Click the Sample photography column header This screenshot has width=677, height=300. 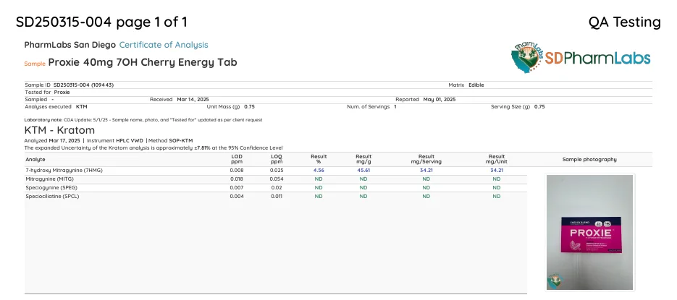tap(589, 160)
